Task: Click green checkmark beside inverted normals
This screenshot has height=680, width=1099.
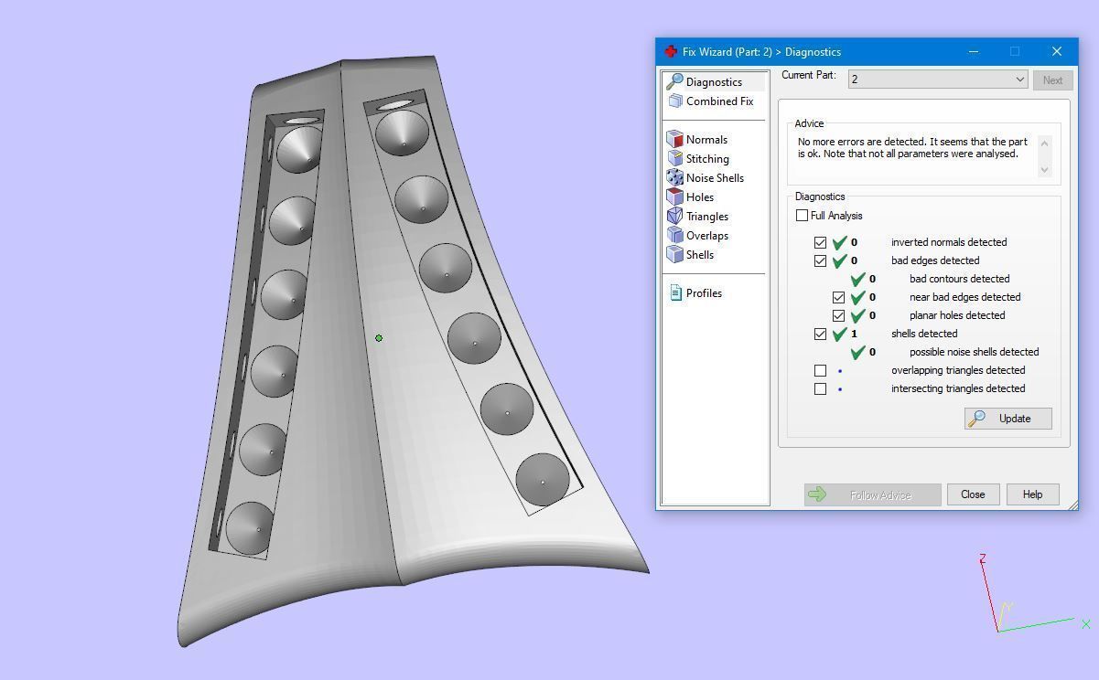Action: click(x=839, y=242)
